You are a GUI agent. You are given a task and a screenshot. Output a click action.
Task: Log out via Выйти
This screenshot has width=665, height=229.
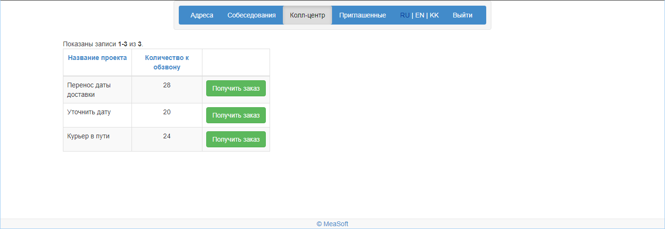[x=463, y=15]
